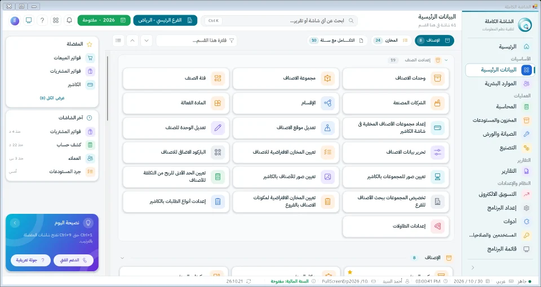
Task: Go to the next daily tip arrow
Action: coord(15,223)
